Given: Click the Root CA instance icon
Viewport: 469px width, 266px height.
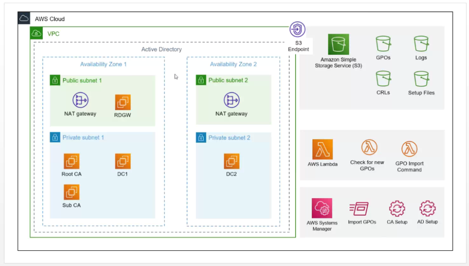Looking at the screenshot, I should tap(71, 161).
